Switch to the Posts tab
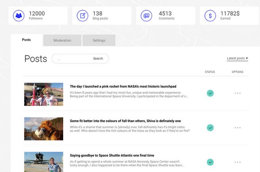The width and height of the screenshot is (260, 172). click(26, 40)
